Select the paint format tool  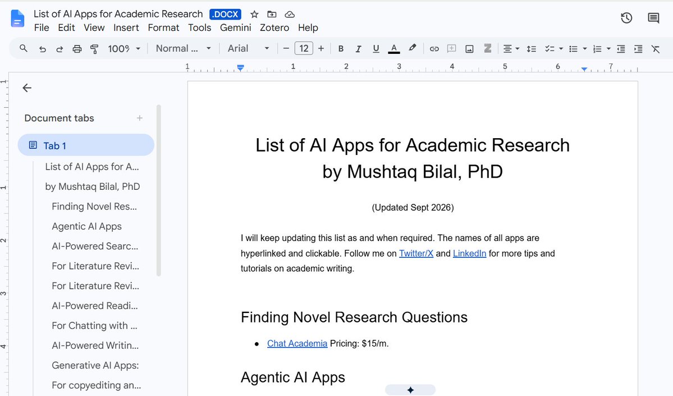[x=94, y=49]
